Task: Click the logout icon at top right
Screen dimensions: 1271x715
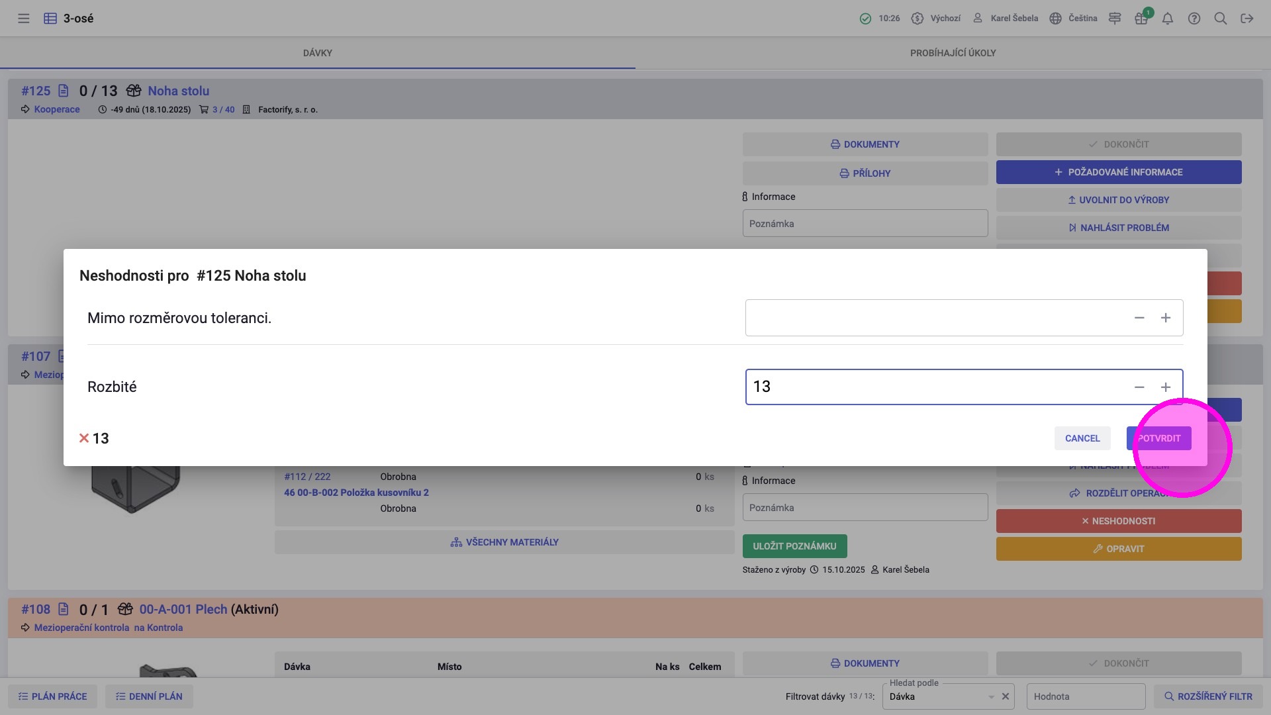Action: coord(1247,19)
